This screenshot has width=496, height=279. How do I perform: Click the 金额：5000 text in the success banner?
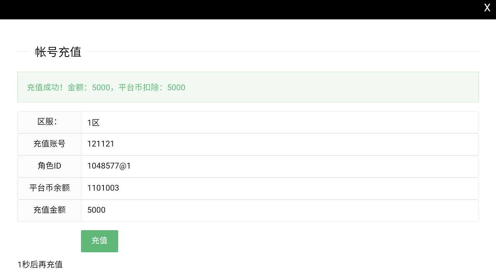tap(89, 88)
